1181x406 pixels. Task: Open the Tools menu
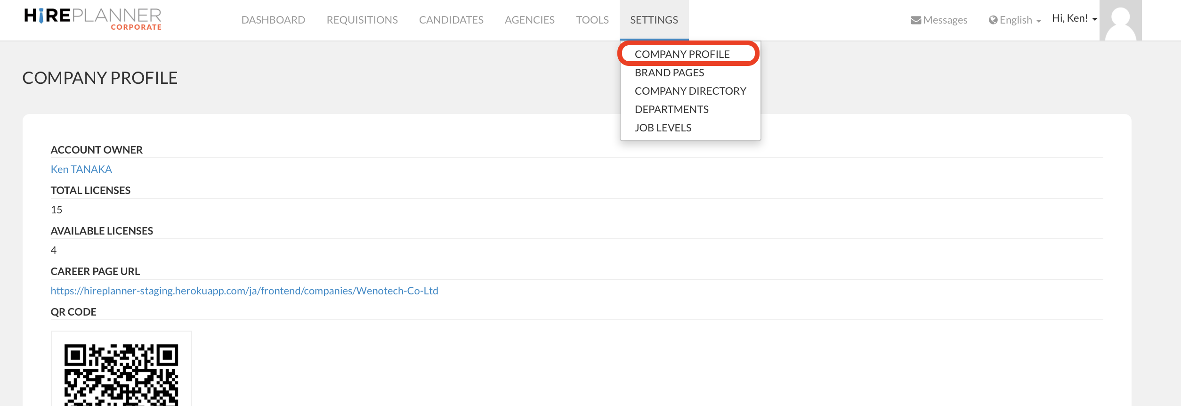[x=592, y=20]
